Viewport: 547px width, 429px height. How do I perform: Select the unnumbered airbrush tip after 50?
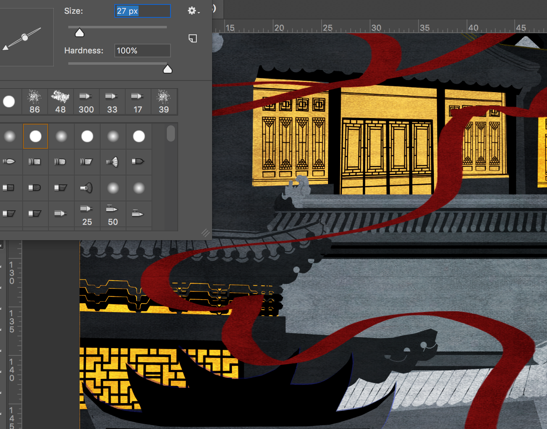coord(138,213)
